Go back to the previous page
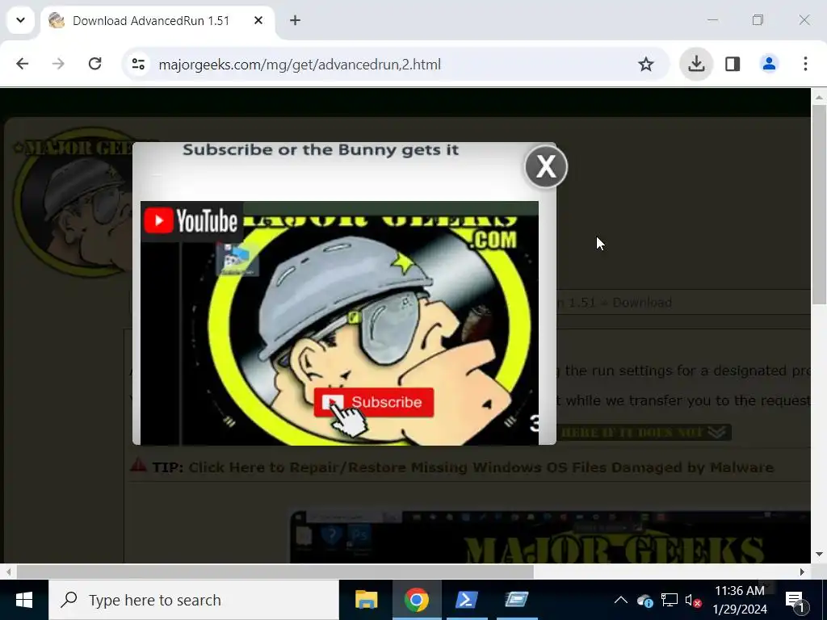Image resolution: width=827 pixels, height=620 pixels. pyautogui.click(x=22, y=65)
